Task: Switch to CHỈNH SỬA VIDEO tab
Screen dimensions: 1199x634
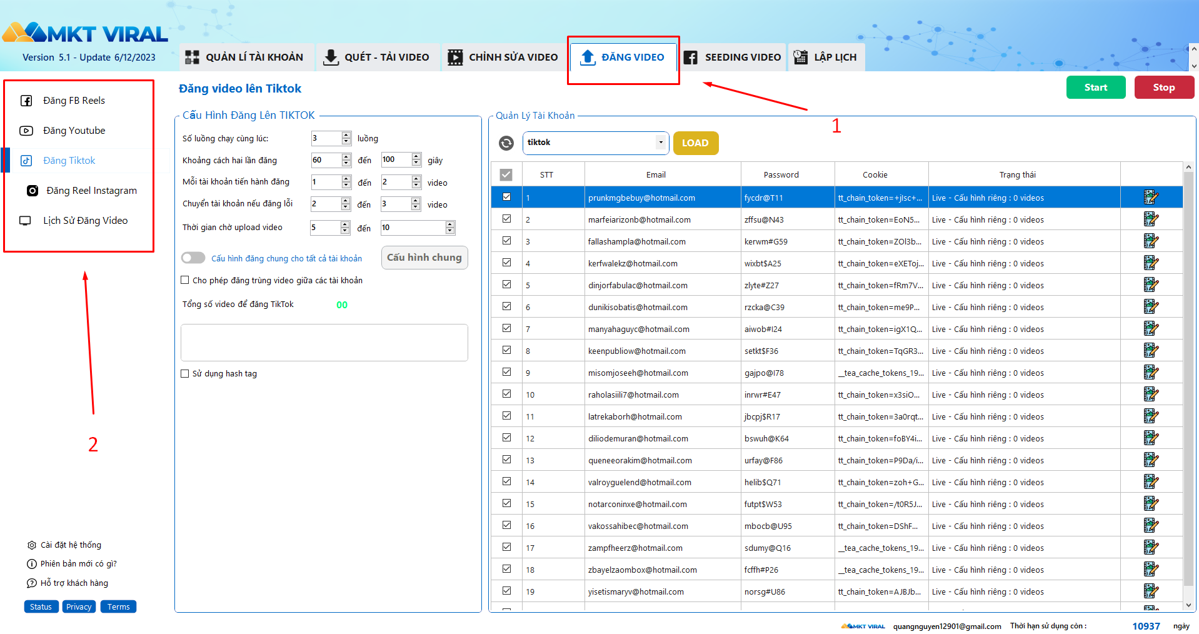Action: 503,58
